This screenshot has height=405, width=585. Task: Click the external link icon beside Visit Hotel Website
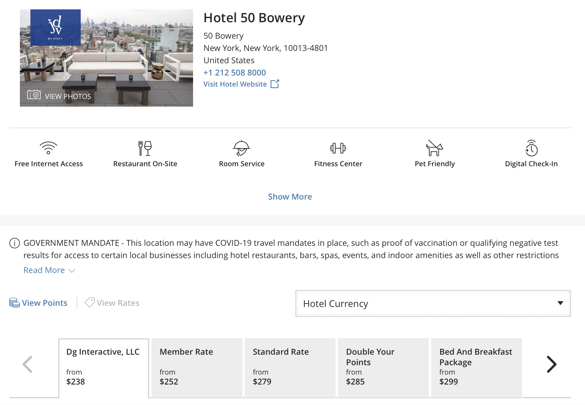(275, 84)
